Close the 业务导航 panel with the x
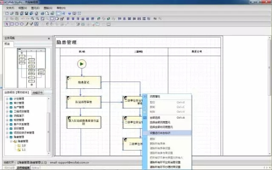 (x=49, y=39)
